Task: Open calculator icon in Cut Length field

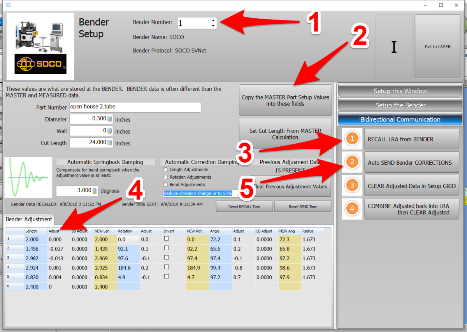Action: (110, 143)
